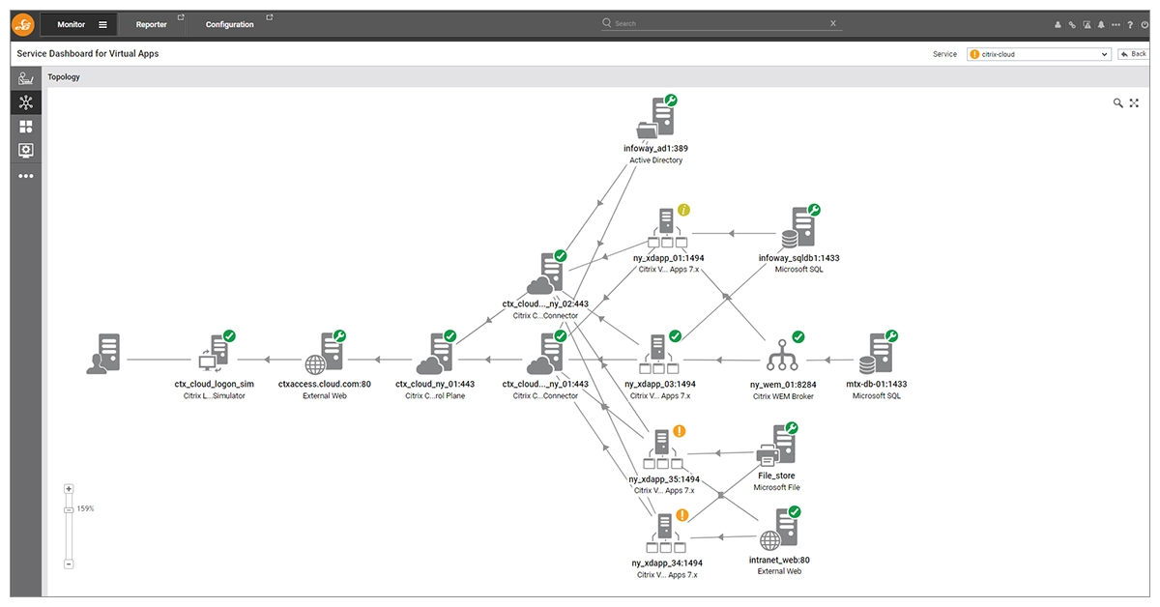Open the user experience sidebar icon

click(x=26, y=78)
